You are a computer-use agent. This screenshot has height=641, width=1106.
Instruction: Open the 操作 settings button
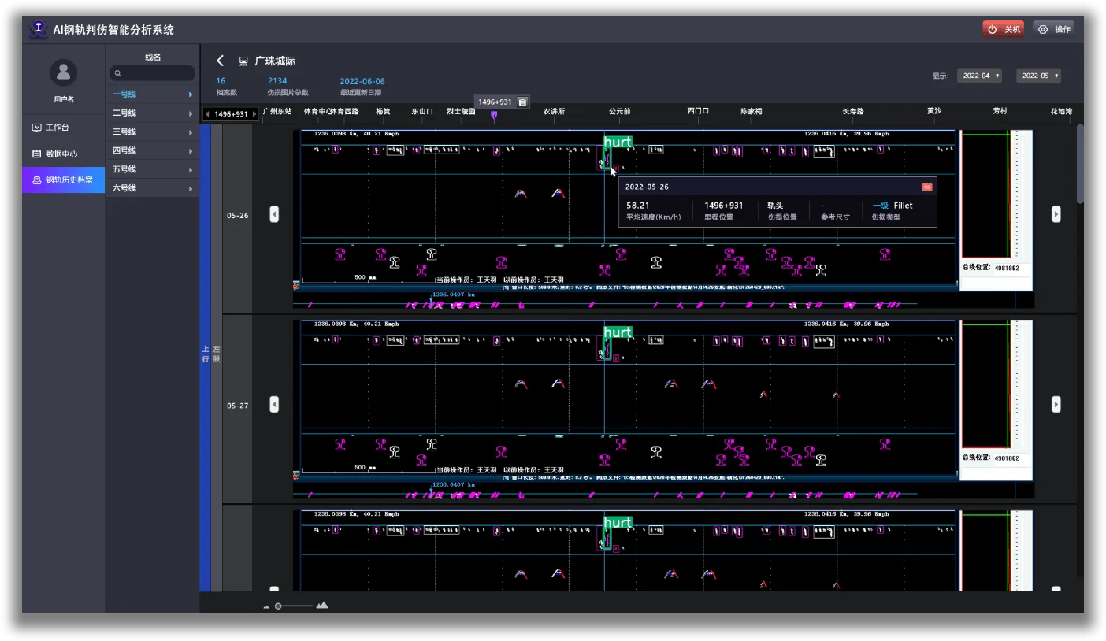point(1054,29)
